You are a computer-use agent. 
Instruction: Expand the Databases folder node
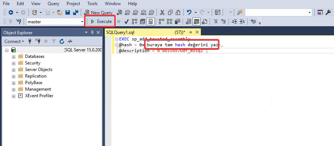pyautogui.click(x=14, y=56)
